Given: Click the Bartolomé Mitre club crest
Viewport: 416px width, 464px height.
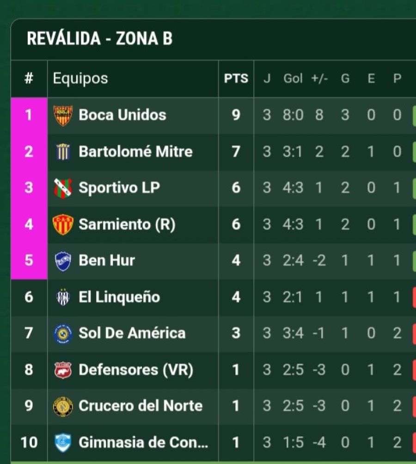Looking at the screenshot, I should point(63,152).
